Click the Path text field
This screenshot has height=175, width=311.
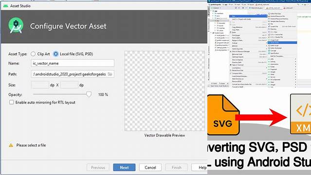[73, 74]
